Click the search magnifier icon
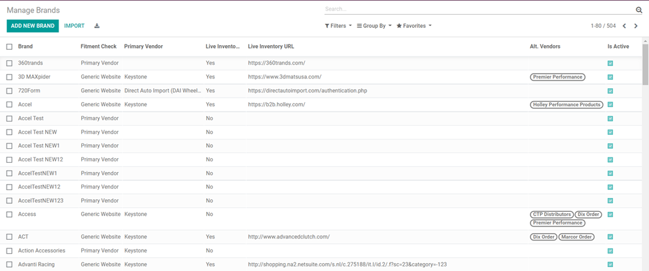The width and height of the screenshot is (649, 271). point(638,11)
